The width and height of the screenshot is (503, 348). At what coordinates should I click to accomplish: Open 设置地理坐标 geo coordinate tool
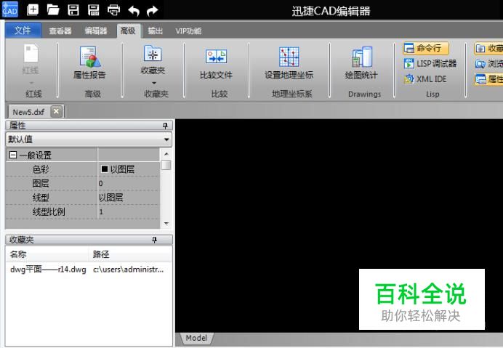pos(289,63)
